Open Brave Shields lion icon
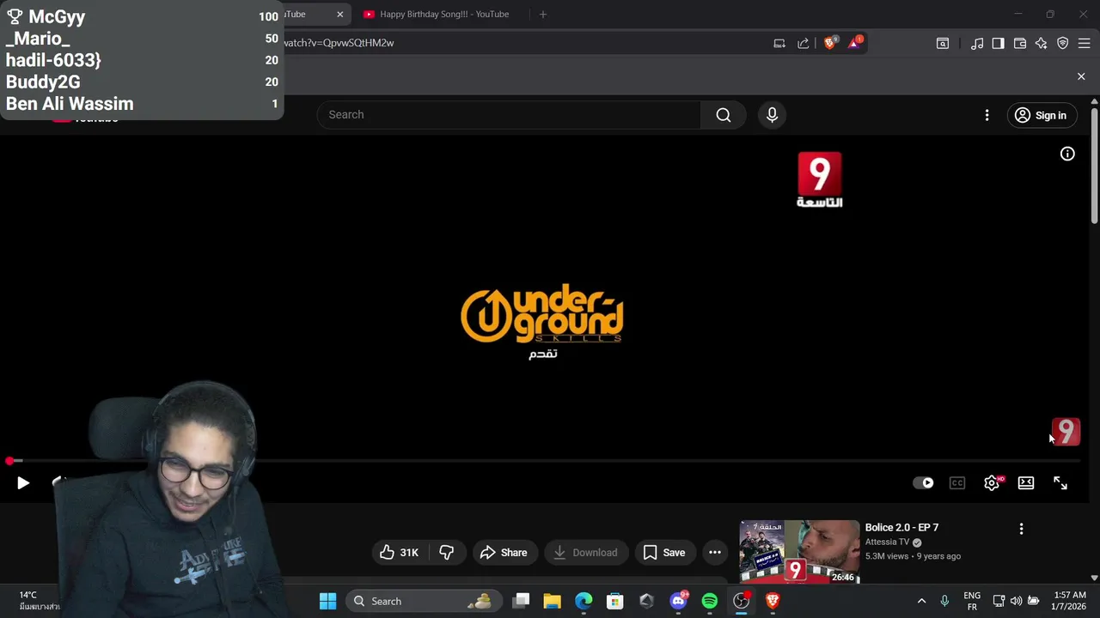 click(x=830, y=43)
